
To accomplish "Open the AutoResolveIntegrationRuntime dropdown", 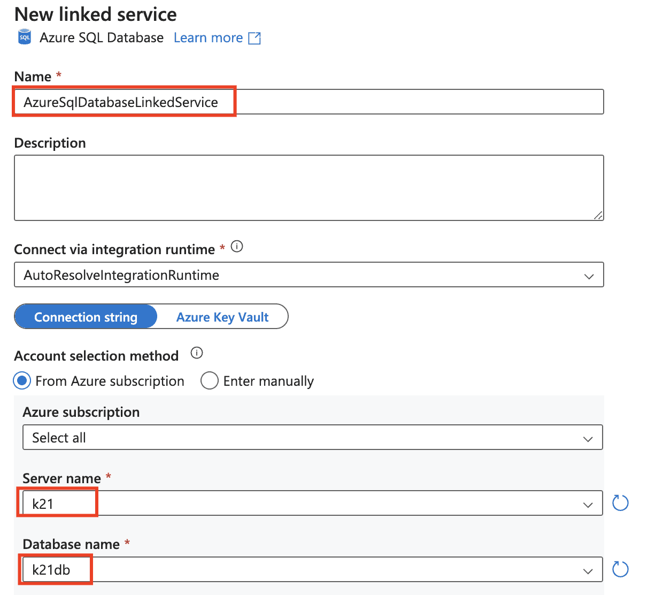I will coord(309,275).
